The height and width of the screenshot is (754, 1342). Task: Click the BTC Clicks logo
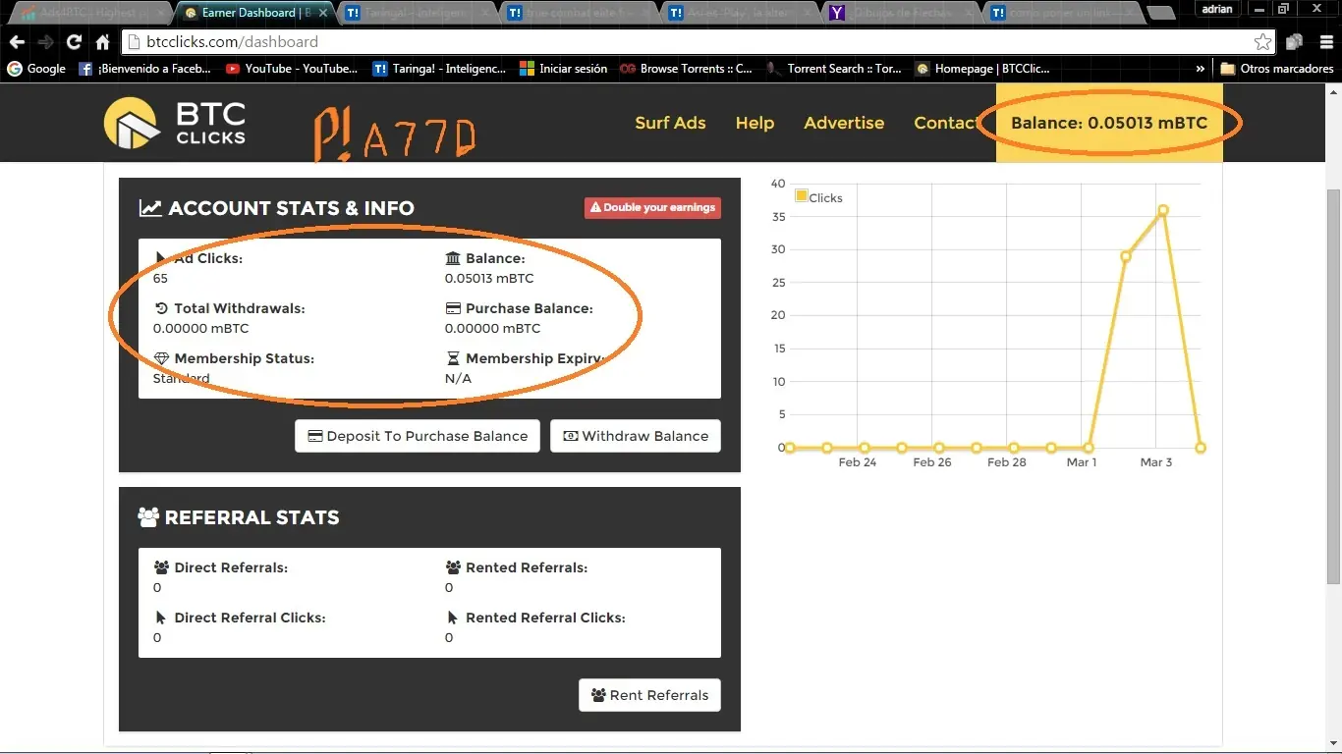(x=175, y=123)
